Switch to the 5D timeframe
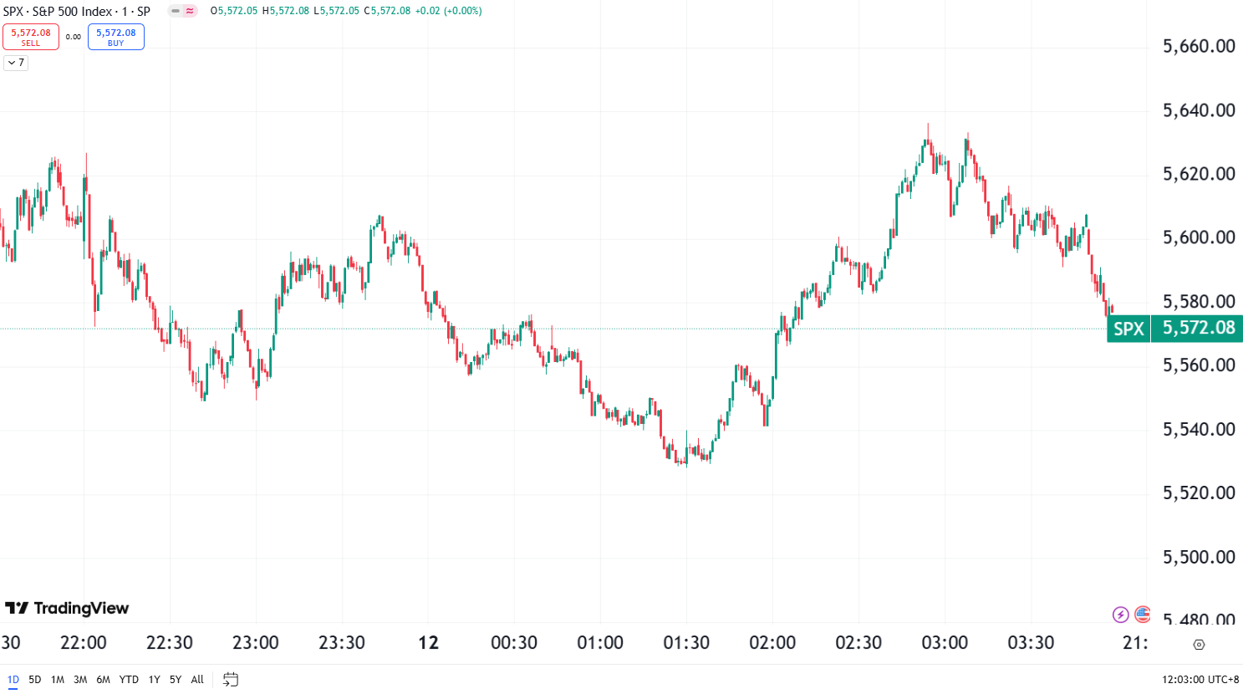Screen dimensions: 1243x694 [x=33, y=680]
